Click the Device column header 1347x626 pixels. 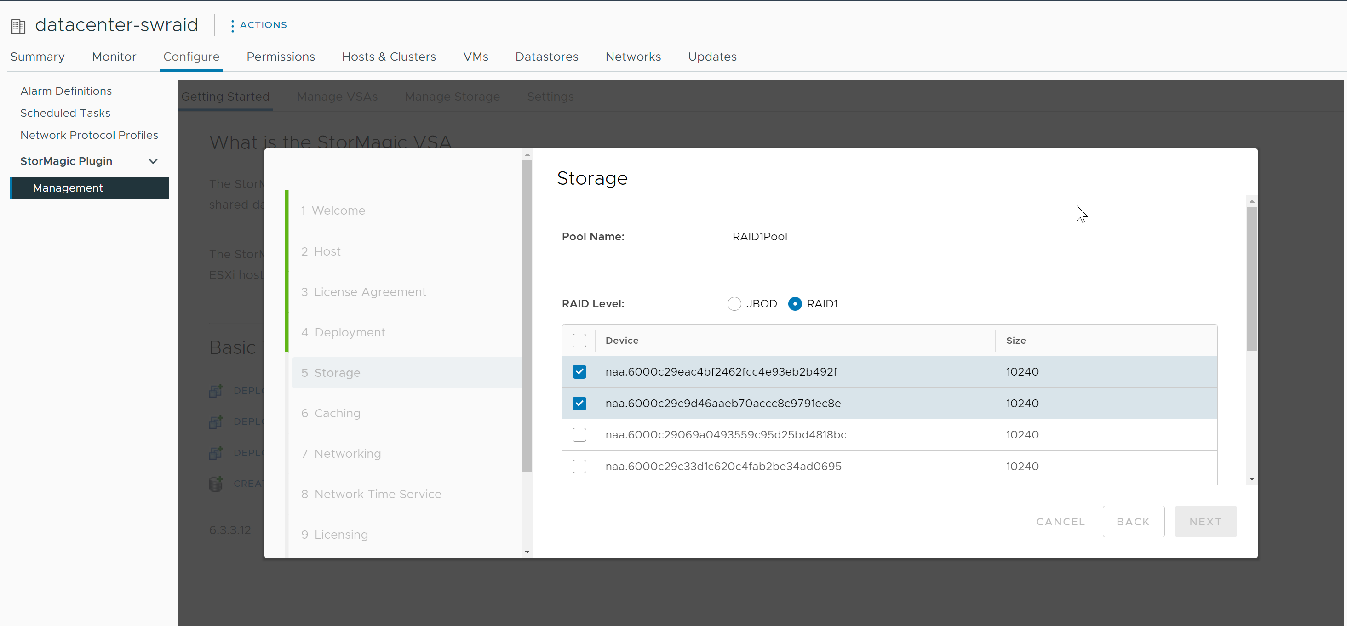pyautogui.click(x=622, y=341)
